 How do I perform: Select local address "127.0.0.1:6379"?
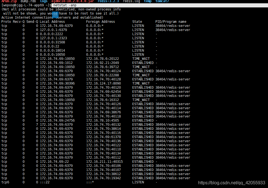(53, 30)
